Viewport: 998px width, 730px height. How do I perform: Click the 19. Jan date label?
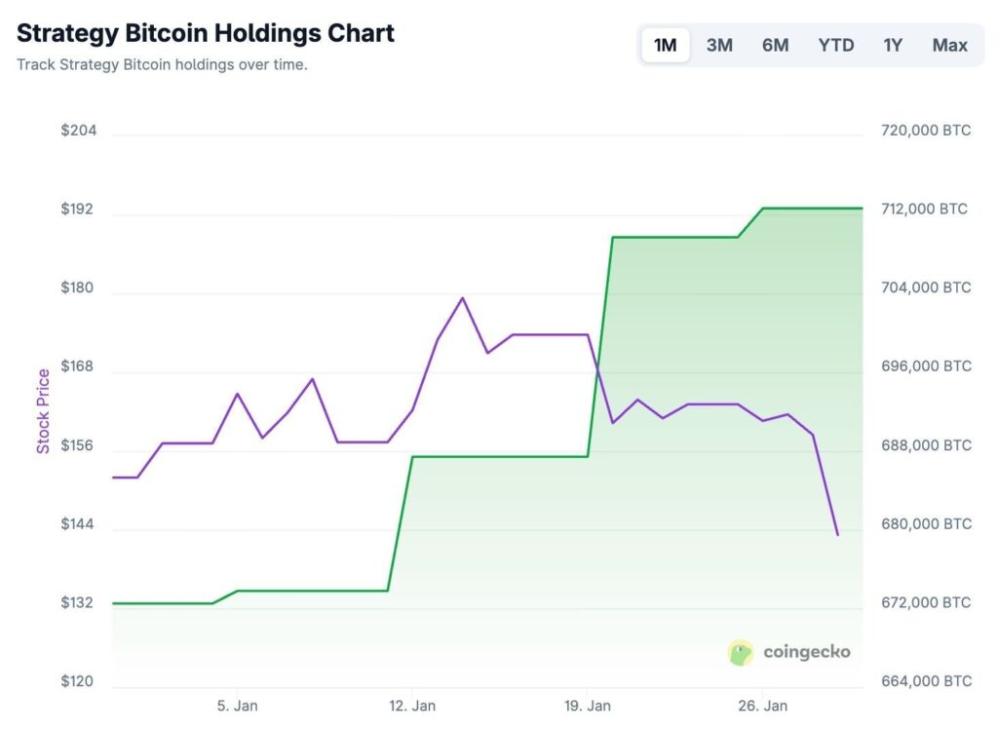[x=588, y=705]
